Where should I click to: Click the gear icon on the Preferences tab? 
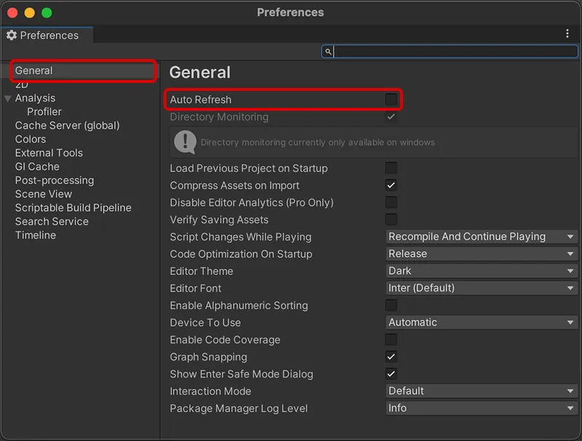point(11,35)
